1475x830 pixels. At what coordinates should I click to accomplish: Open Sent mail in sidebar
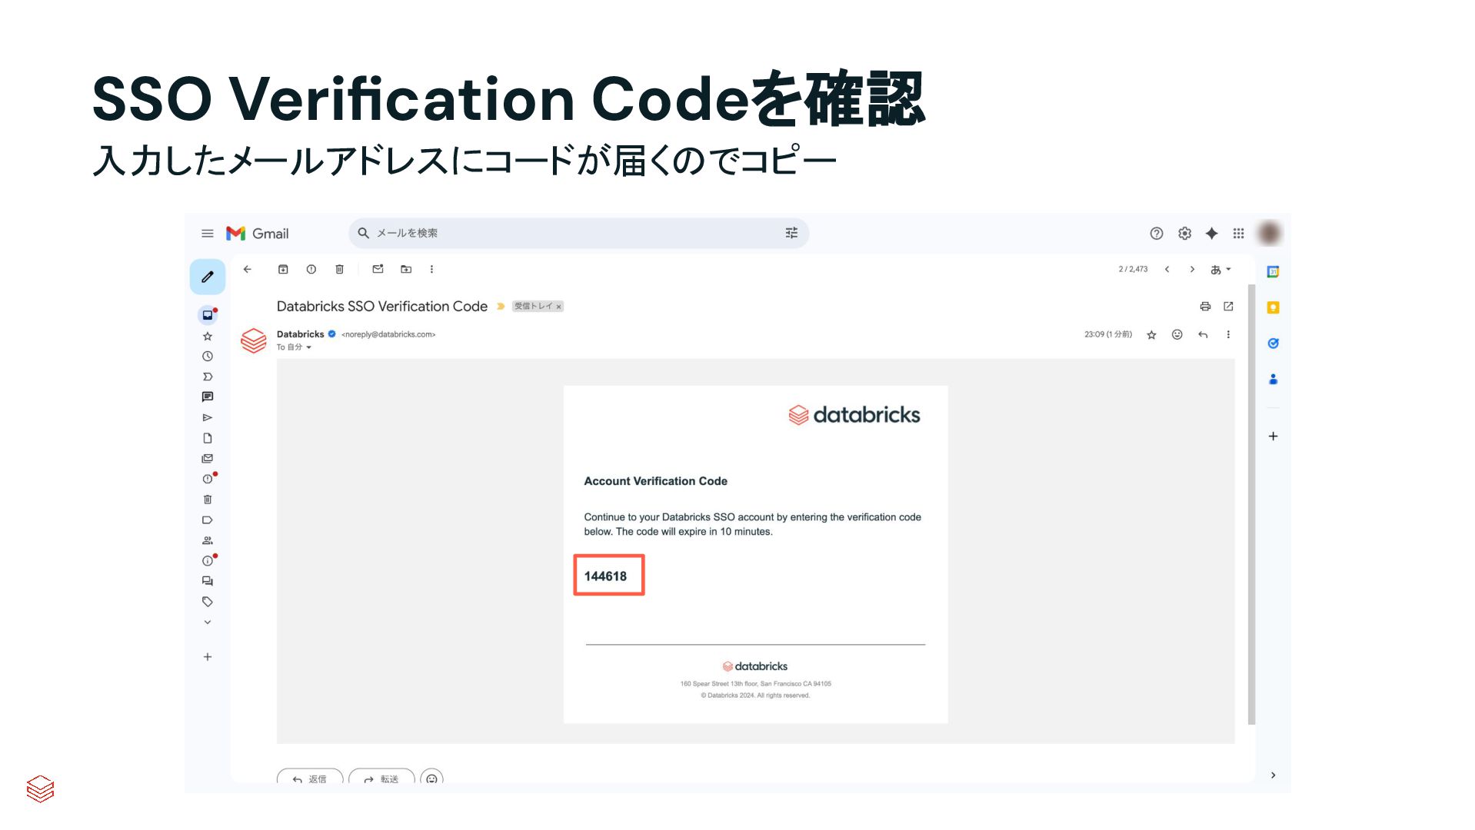click(x=208, y=417)
